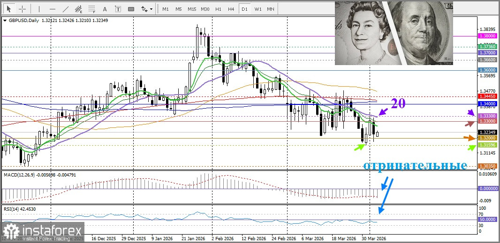Viewport: 500px width, 243px height.
Task: Select the trendline drawing tool
Action: coord(66,9)
